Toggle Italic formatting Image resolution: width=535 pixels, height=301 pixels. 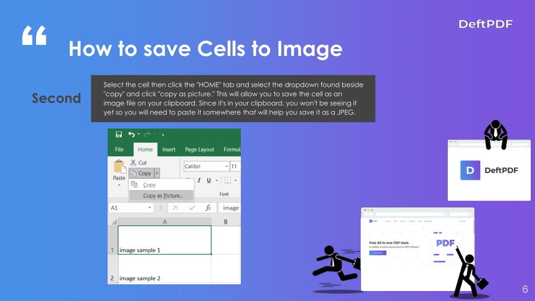(199, 180)
